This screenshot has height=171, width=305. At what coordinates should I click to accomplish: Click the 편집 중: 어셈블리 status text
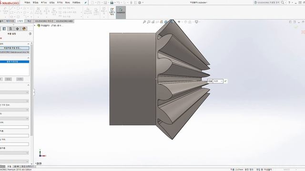click(264, 170)
